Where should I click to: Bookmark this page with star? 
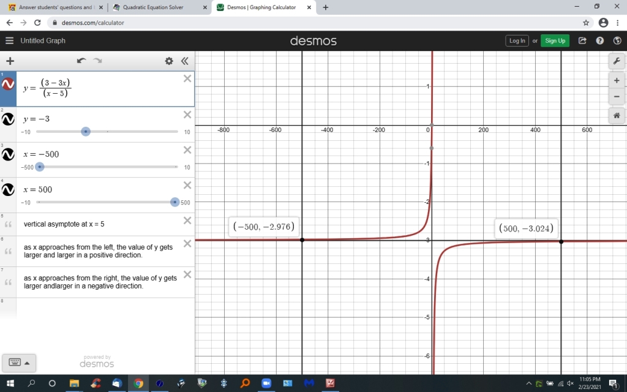pos(586,23)
